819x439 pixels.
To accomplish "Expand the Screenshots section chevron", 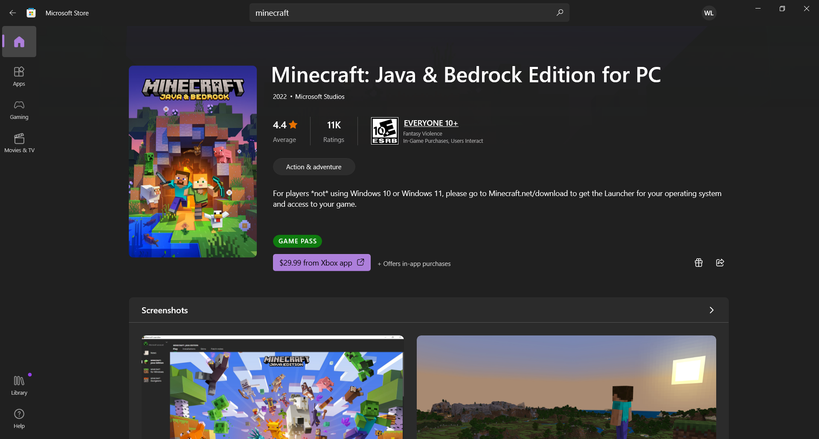I will [712, 310].
